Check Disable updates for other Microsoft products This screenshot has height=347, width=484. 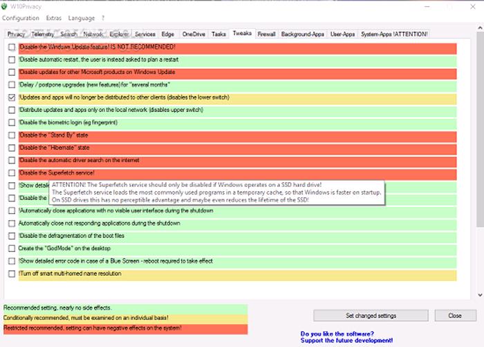tap(12, 72)
